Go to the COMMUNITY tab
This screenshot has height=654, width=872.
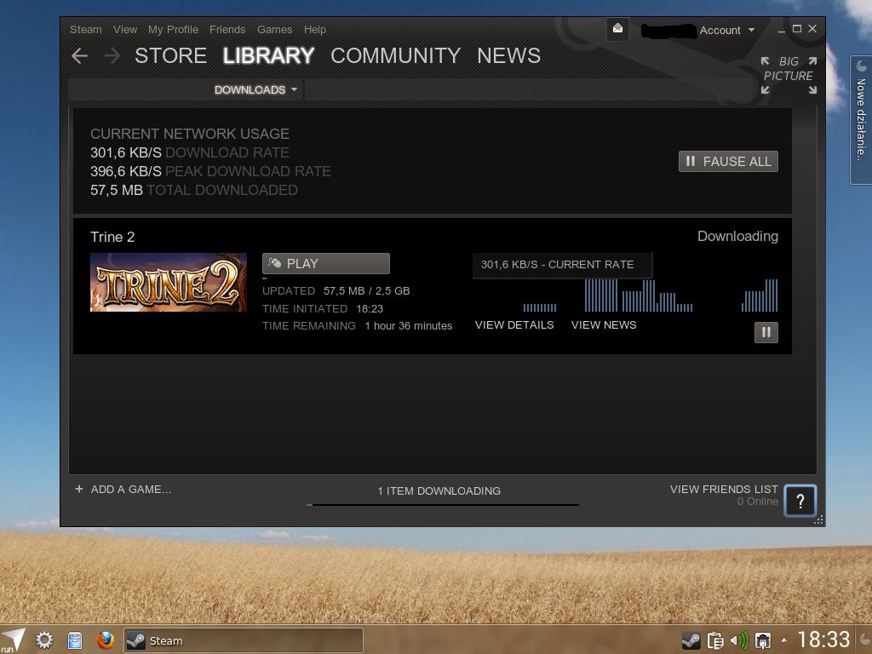coord(395,55)
